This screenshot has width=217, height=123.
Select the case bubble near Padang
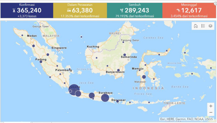pyautogui.click(x=41, y=62)
